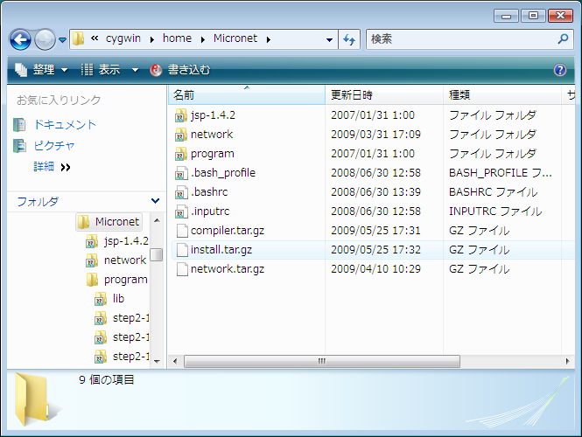This screenshot has height=437, width=582.
Task: Click the network folder icon in list
Action: click(181, 135)
